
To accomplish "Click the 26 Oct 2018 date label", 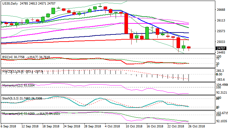I will point(197,126).
